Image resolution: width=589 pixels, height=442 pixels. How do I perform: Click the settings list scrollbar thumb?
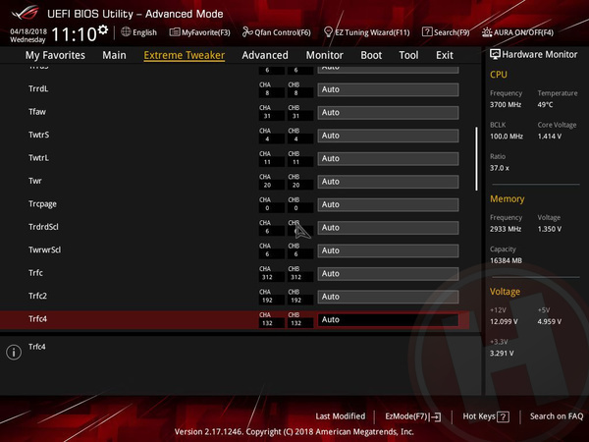476,158
